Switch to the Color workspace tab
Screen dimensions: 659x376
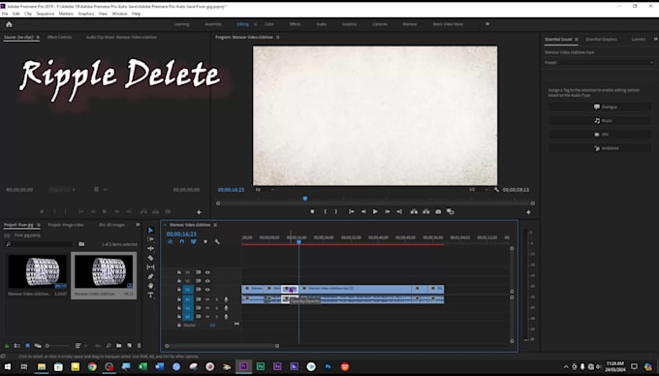pos(269,24)
